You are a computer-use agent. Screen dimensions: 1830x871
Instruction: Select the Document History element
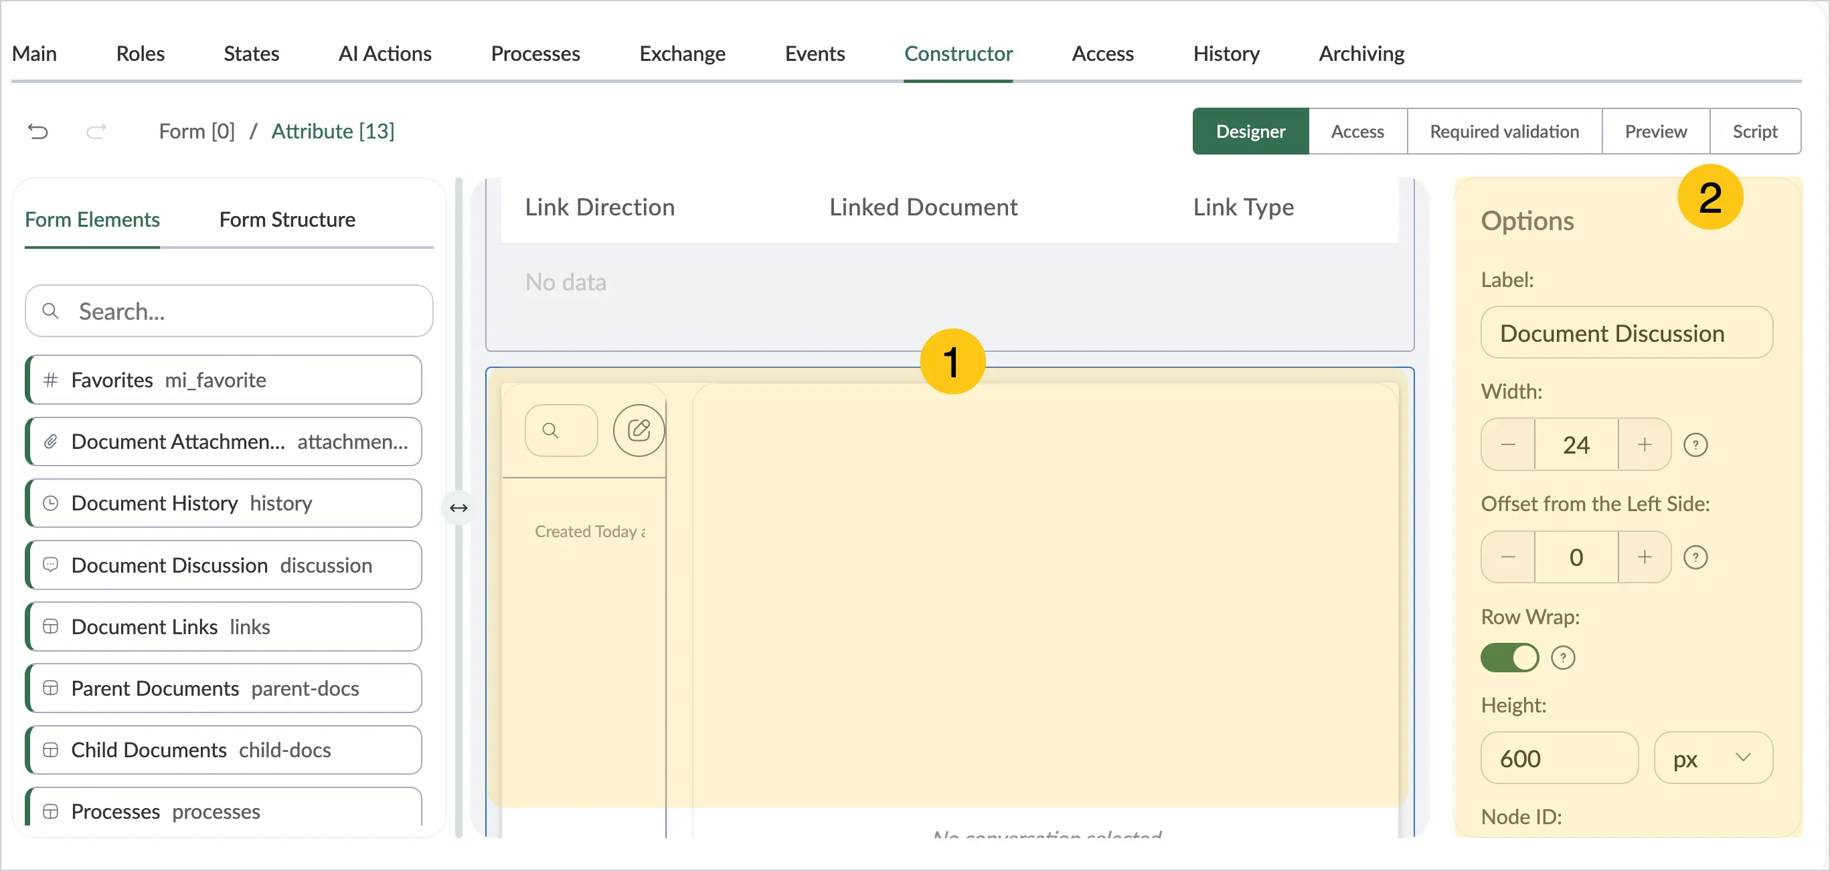pyautogui.click(x=224, y=503)
